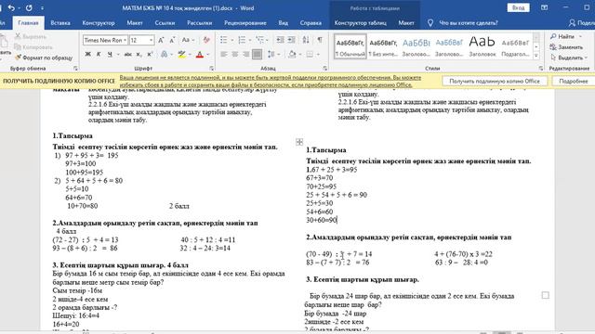Click the Что вы хотите сделать search box
This screenshot has height=334, width=595.
pyautogui.click(x=468, y=22)
